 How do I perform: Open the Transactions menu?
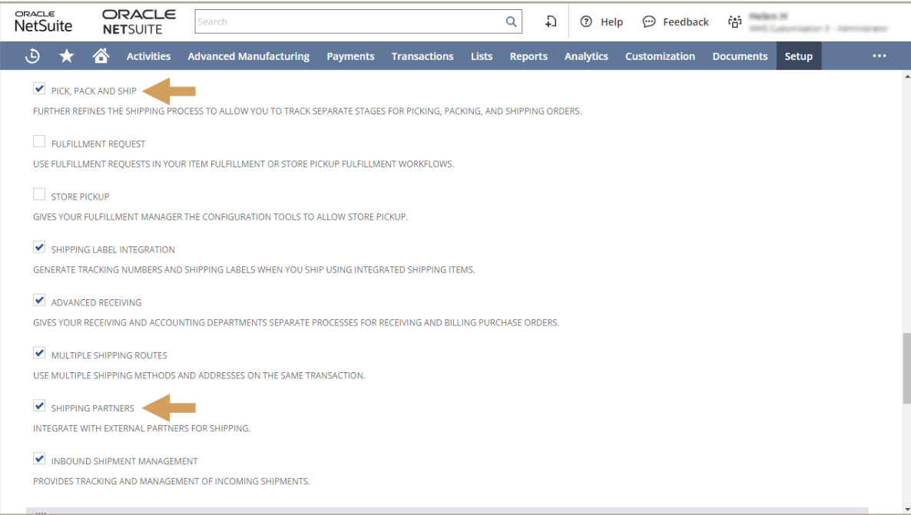coord(422,56)
